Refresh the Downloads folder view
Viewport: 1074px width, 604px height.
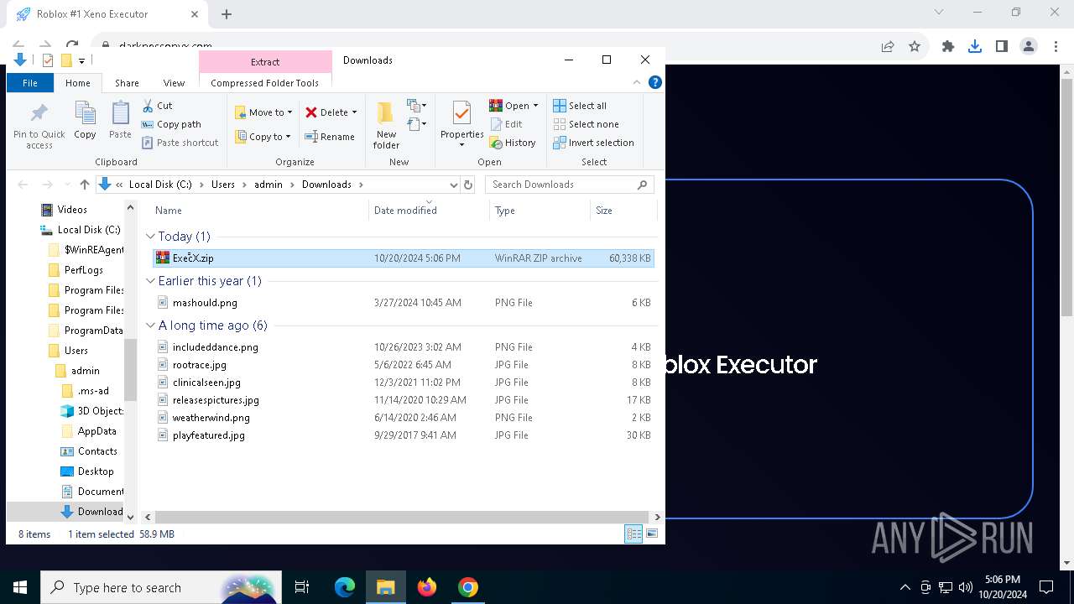point(468,185)
